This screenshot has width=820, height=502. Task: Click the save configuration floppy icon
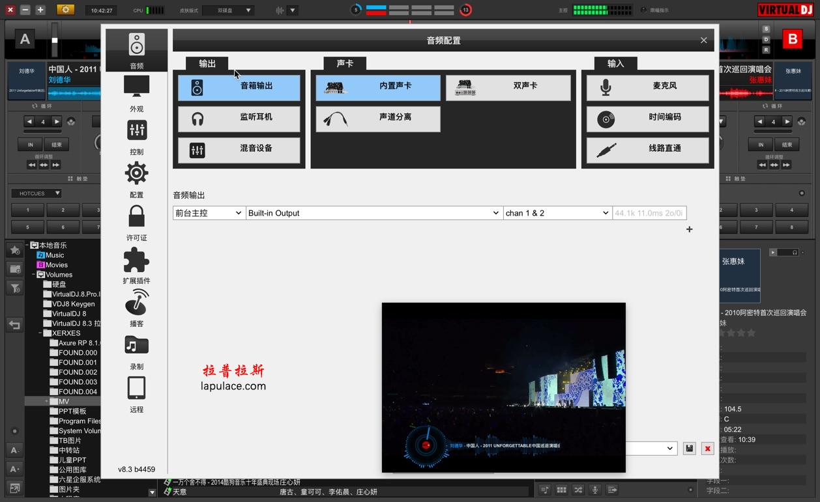click(689, 449)
